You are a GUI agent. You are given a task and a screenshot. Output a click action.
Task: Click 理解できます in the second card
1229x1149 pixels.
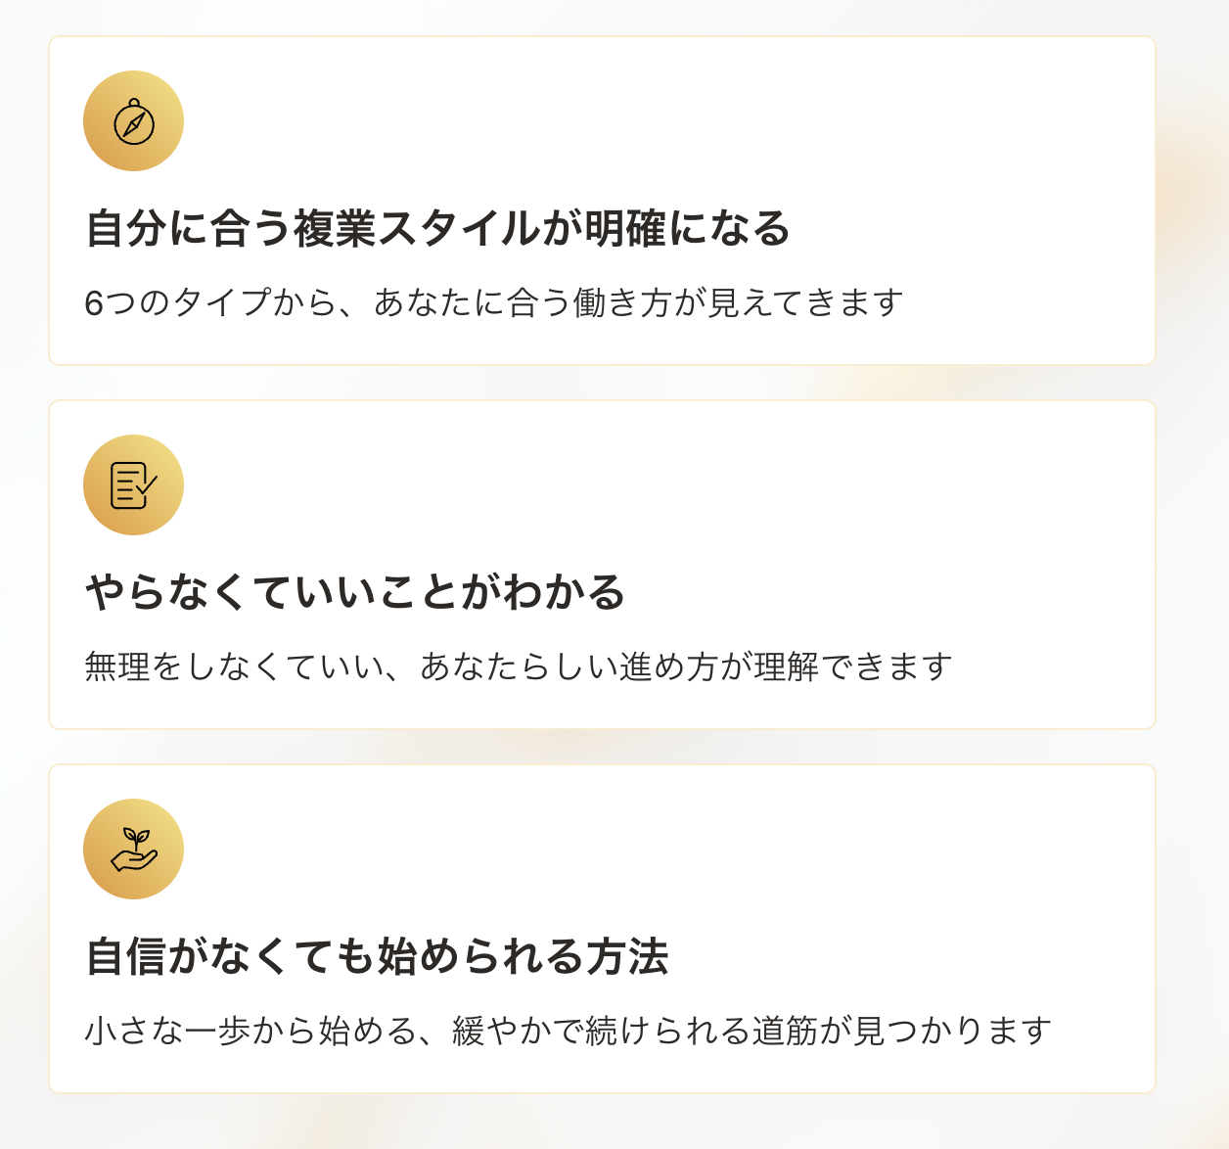853,666
